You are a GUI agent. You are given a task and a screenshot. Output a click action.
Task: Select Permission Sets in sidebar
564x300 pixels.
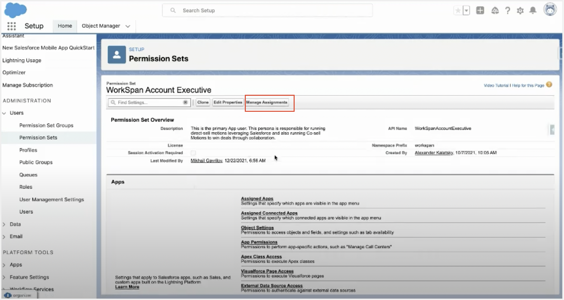click(38, 138)
